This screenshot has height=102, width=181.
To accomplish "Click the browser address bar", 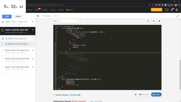I will tap(87, 5).
